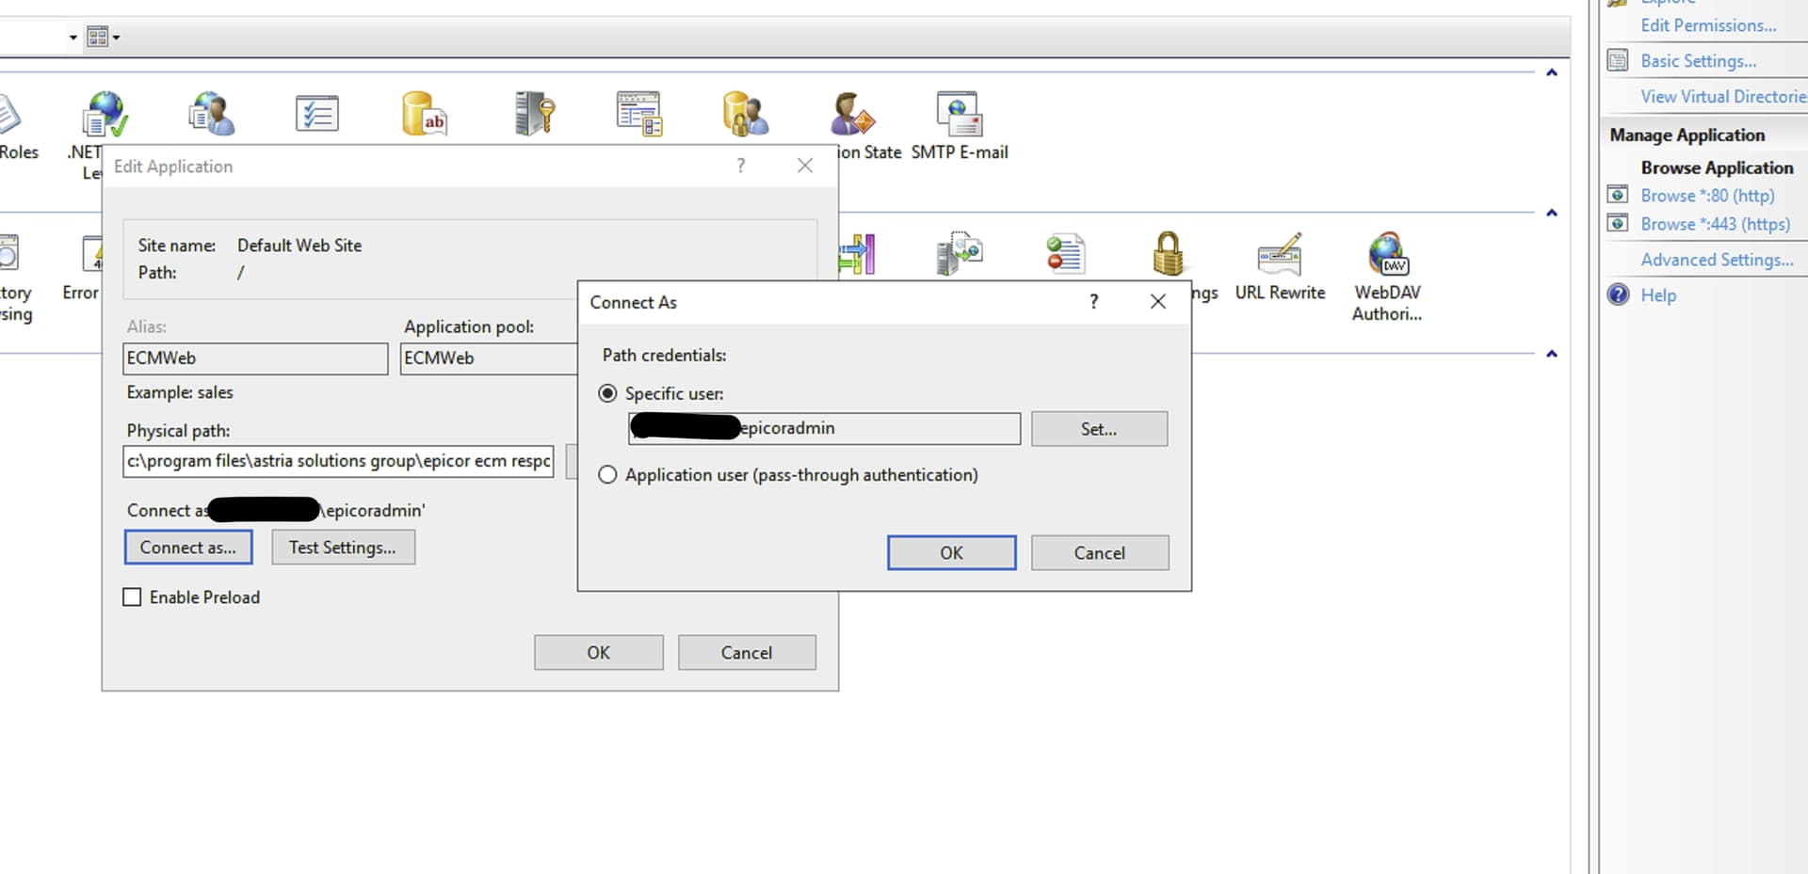This screenshot has height=874, width=1808.
Task: Select the Specific user radio button
Action: pos(607,393)
